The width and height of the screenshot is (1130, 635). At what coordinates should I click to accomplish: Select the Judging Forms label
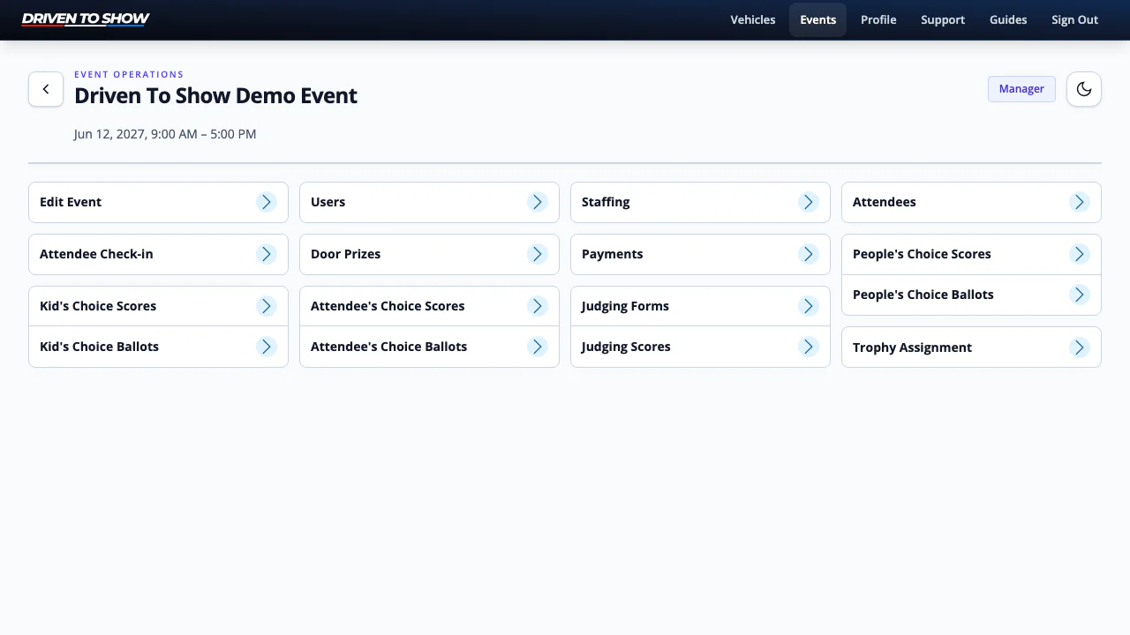[x=625, y=306]
